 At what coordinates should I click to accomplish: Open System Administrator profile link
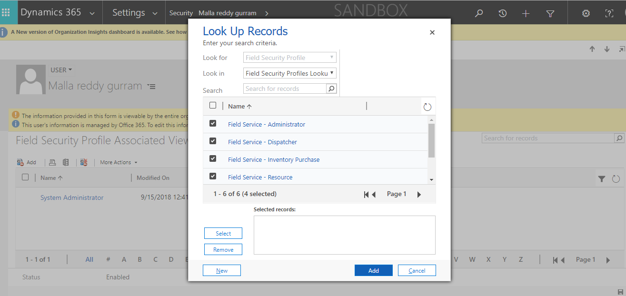coord(72,197)
